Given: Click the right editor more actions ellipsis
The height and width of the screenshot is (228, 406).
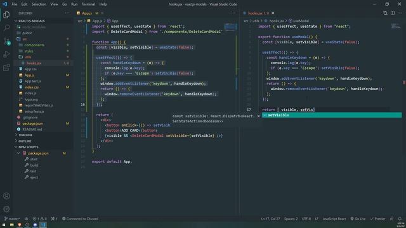Looking at the screenshot, I should (x=400, y=13).
